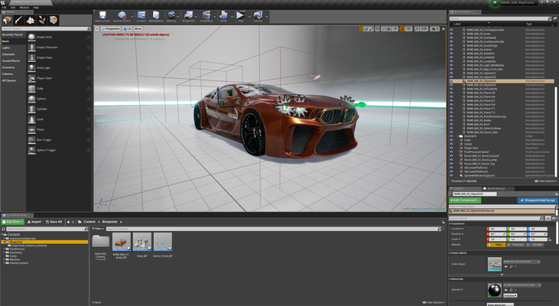Hide BMW_M8_09_Object034 using its eye icon
Viewport: 559px width, 306px height.
[452, 80]
